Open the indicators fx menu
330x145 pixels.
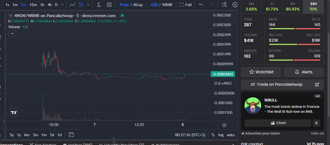[98, 5]
